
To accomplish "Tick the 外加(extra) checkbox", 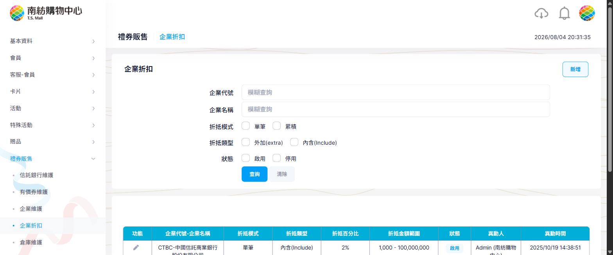I will pyautogui.click(x=246, y=142).
